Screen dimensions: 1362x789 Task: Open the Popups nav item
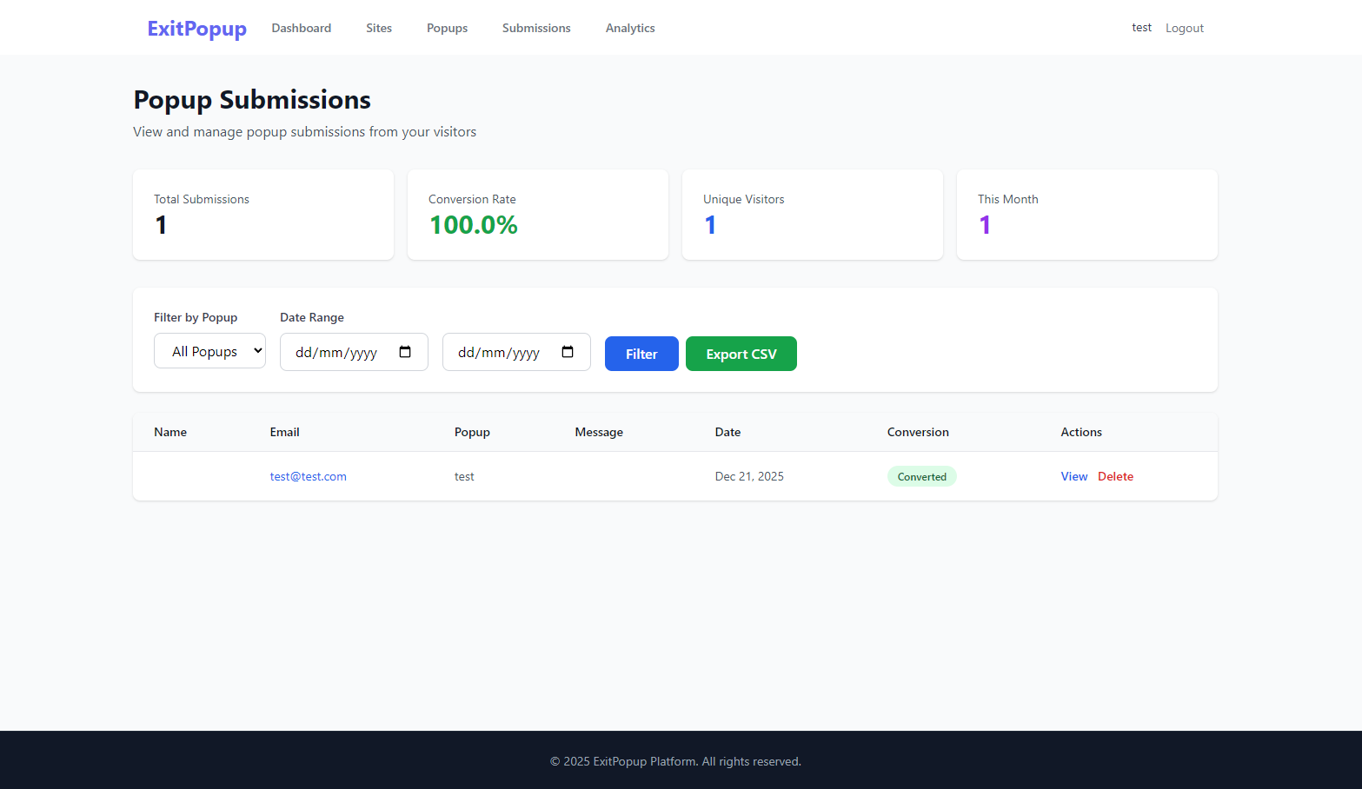click(x=447, y=28)
